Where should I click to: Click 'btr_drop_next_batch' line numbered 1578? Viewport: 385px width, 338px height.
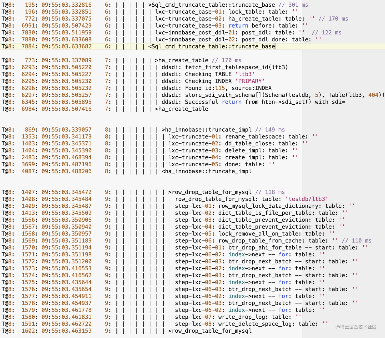[180, 303]
